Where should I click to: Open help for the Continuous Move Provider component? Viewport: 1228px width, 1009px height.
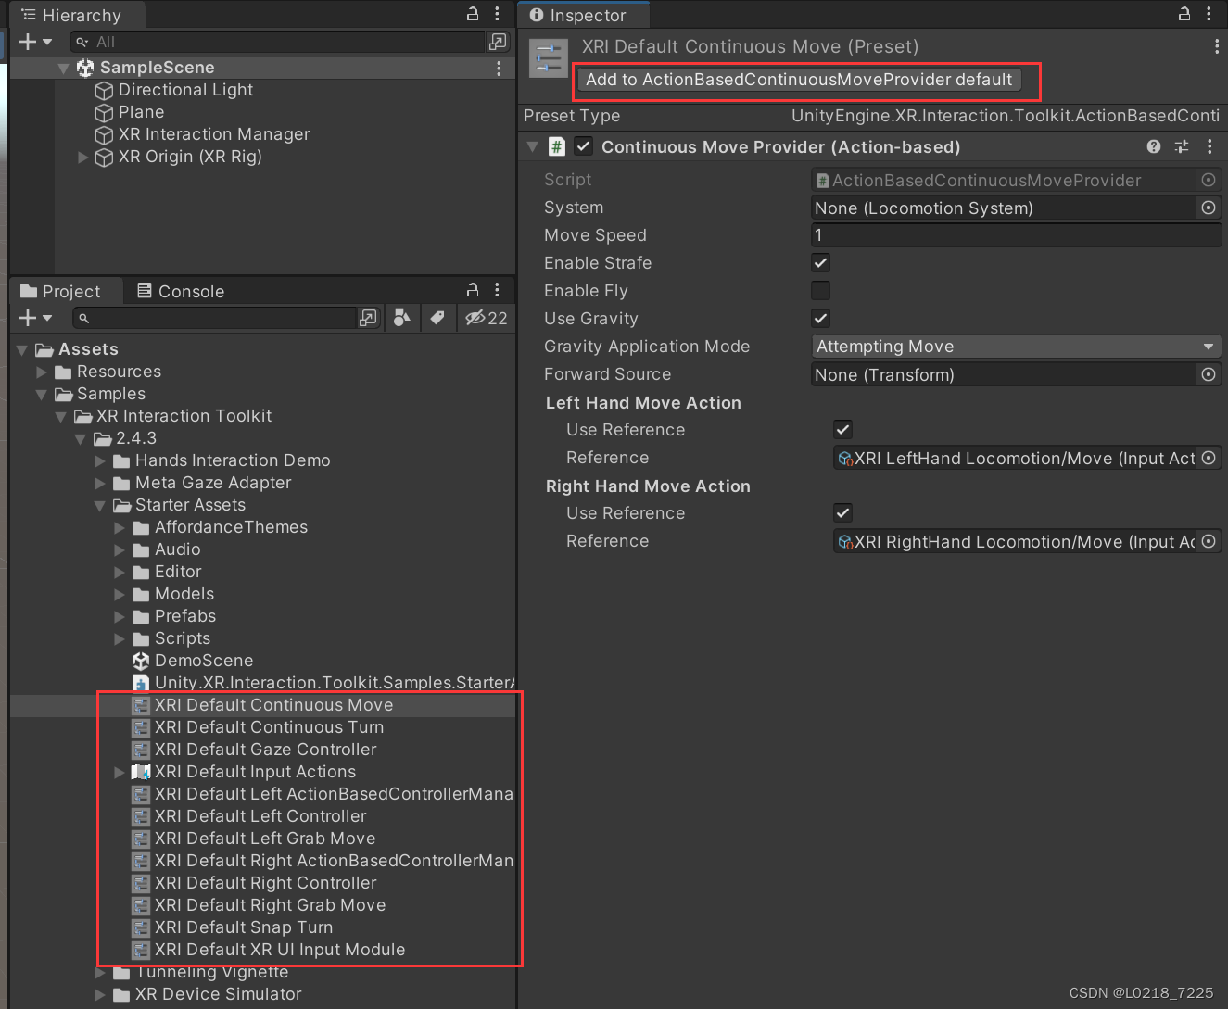(1153, 146)
